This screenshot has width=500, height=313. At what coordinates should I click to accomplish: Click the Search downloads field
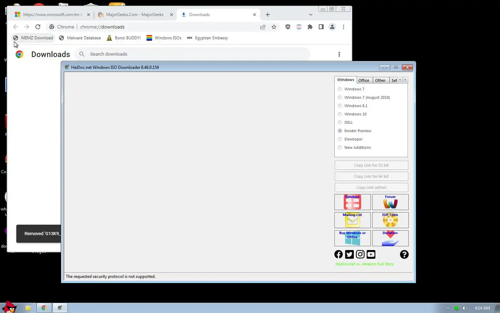[192, 54]
